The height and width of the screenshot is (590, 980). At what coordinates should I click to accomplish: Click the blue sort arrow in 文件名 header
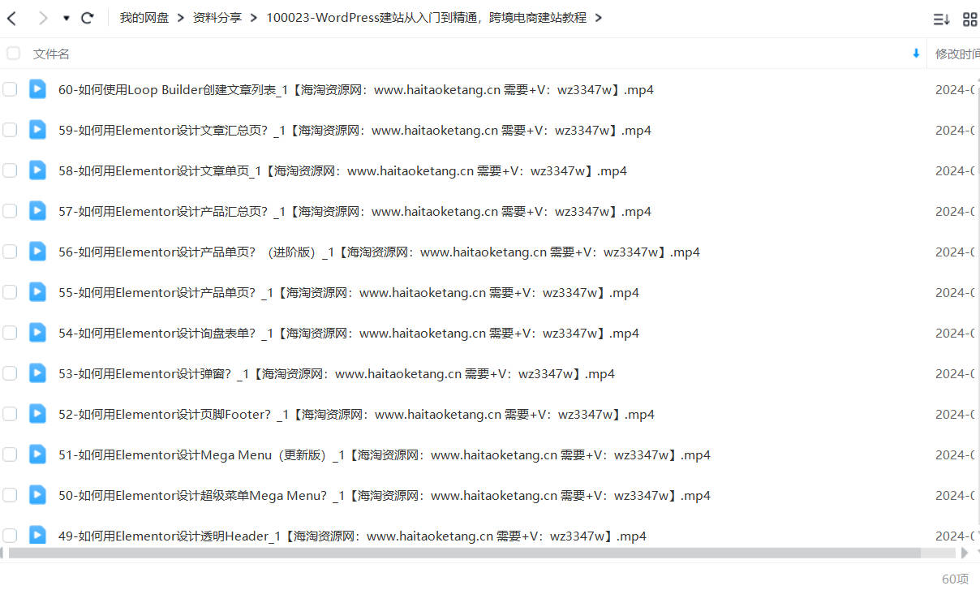(x=916, y=54)
